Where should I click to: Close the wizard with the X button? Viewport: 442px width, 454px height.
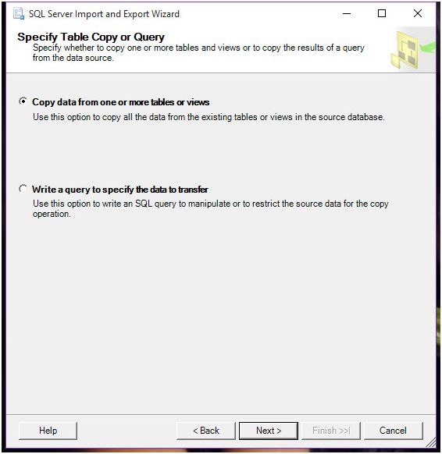point(417,13)
